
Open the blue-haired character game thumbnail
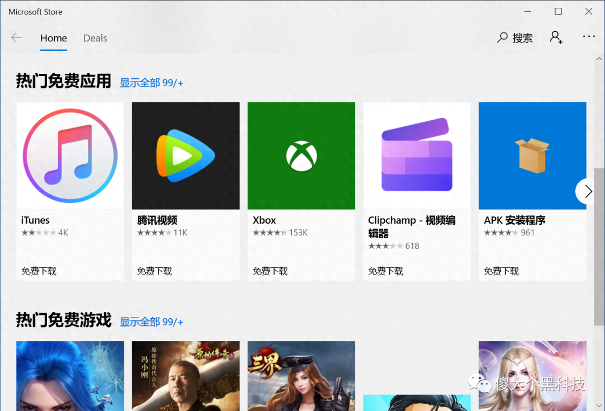point(70,376)
